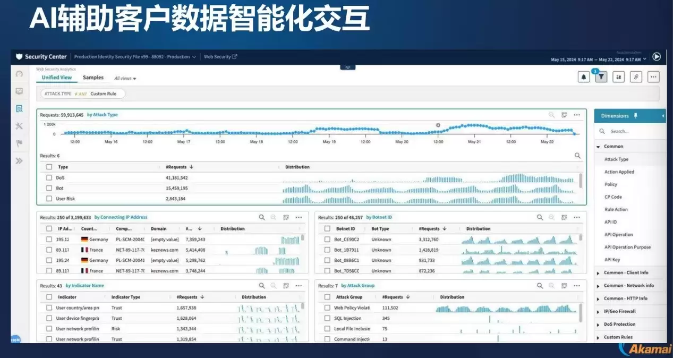Select the Unified View tab
673x358 pixels.
click(x=57, y=78)
